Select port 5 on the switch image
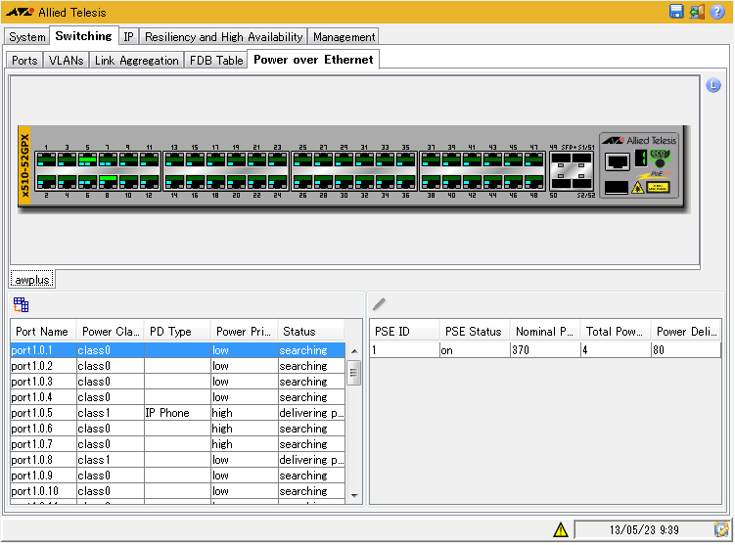735x545 pixels. coord(88,159)
